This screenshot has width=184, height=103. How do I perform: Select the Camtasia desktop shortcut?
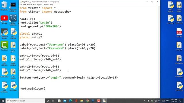pos(4,46)
